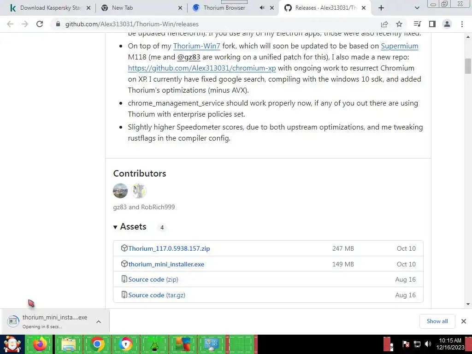Click the page vertical scrollbar thumb
Screen dimensions: 472x354
point(468,66)
